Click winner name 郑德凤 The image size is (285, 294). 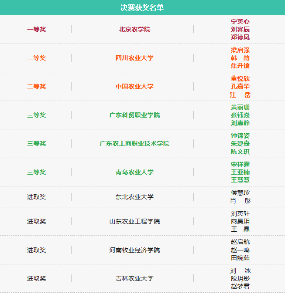coord(240,37)
